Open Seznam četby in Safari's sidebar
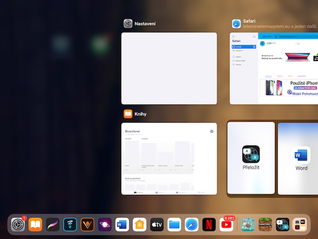 tap(244, 61)
